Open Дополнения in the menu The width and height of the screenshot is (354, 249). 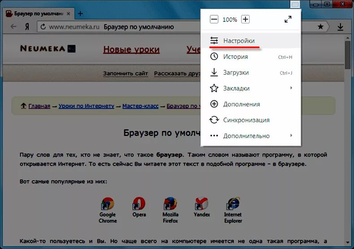click(x=250, y=104)
